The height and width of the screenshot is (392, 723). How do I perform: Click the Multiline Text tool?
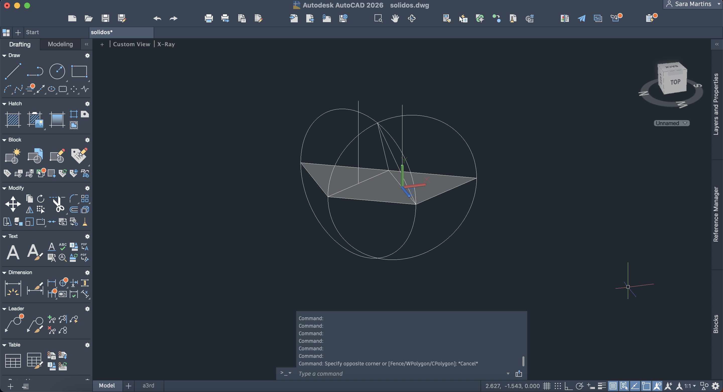[x=13, y=252]
